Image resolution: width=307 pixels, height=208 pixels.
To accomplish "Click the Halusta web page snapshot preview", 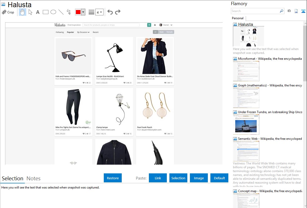I will (x=114, y=93).
